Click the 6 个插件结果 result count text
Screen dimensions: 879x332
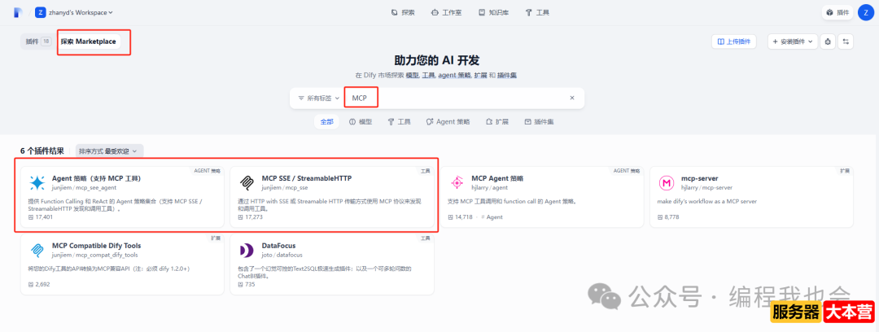pyautogui.click(x=42, y=151)
